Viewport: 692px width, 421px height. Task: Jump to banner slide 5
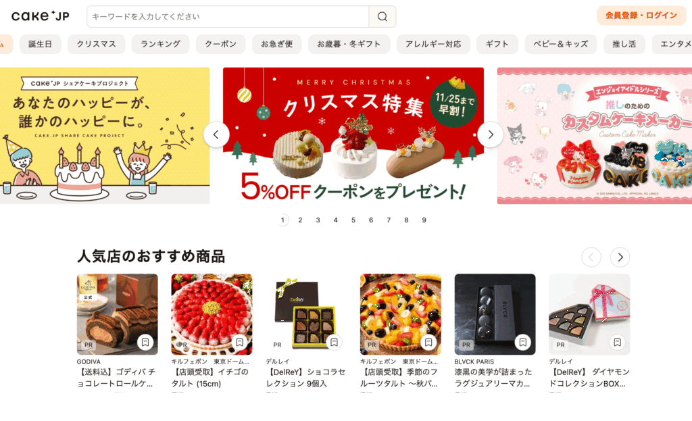coord(353,220)
